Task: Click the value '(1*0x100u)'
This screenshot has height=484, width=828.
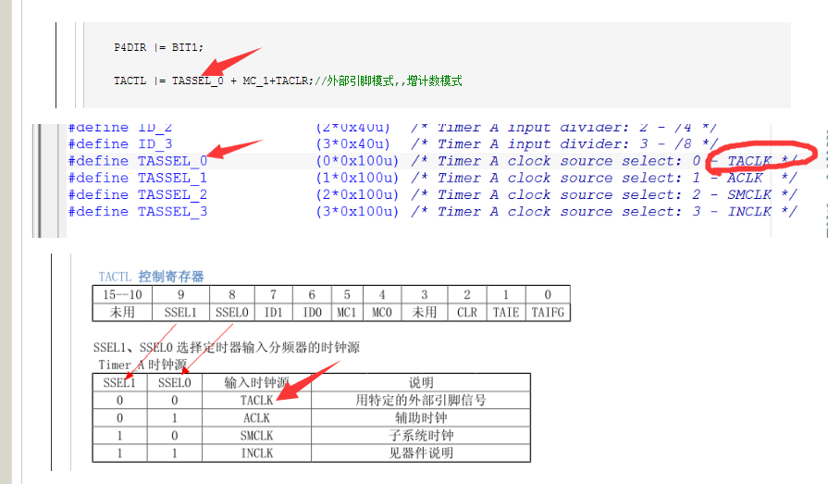Action: (357, 178)
